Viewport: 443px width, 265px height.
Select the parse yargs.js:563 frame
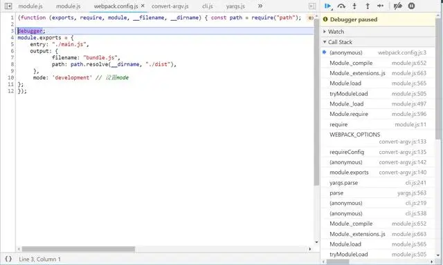(378, 193)
